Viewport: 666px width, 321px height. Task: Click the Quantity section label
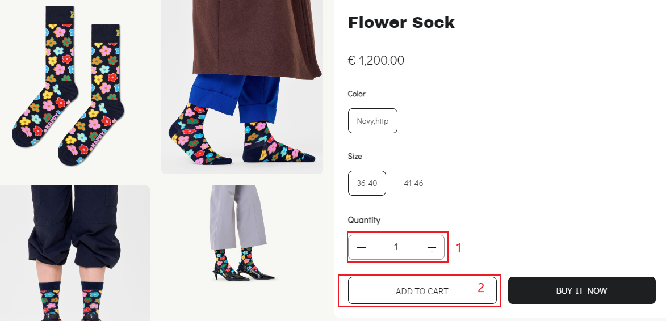coord(364,220)
